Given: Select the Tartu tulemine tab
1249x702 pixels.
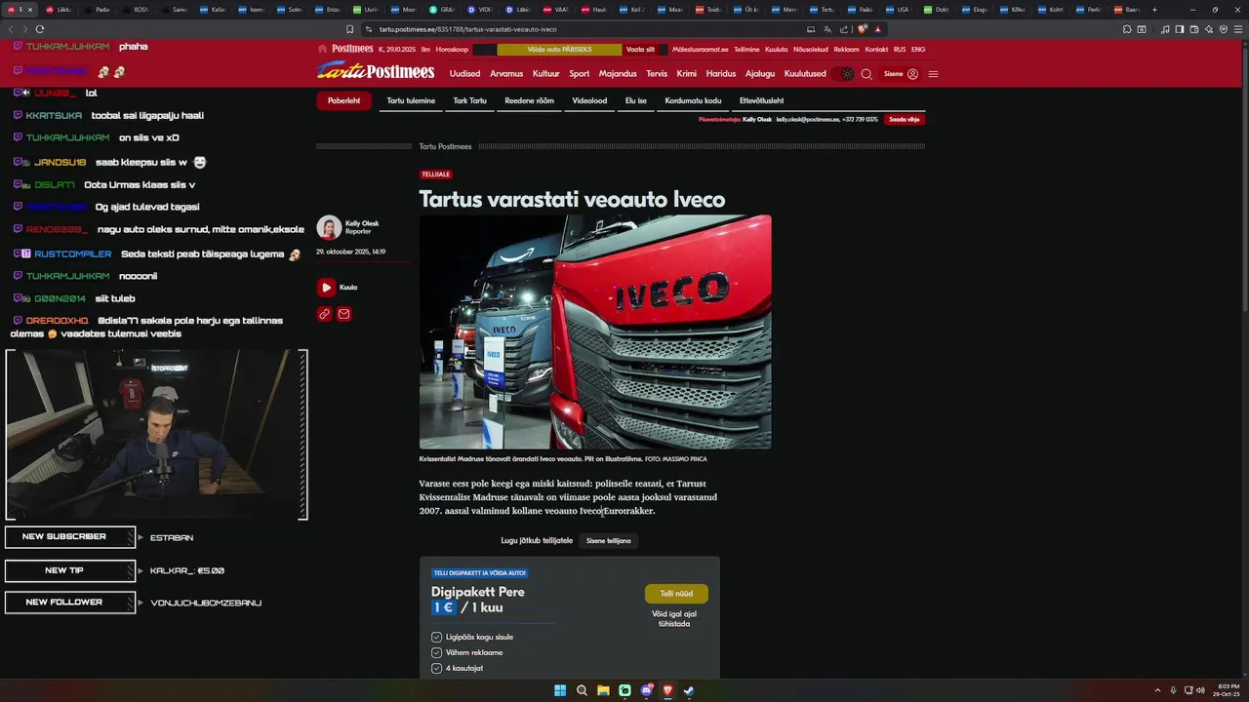Looking at the screenshot, I should [411, 100].
